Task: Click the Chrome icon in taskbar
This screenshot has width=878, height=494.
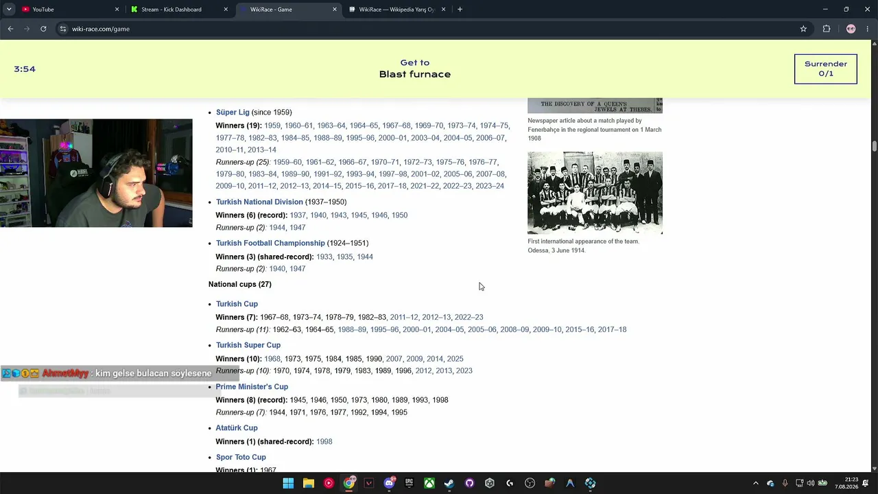Action: click(x=349, y=483)
